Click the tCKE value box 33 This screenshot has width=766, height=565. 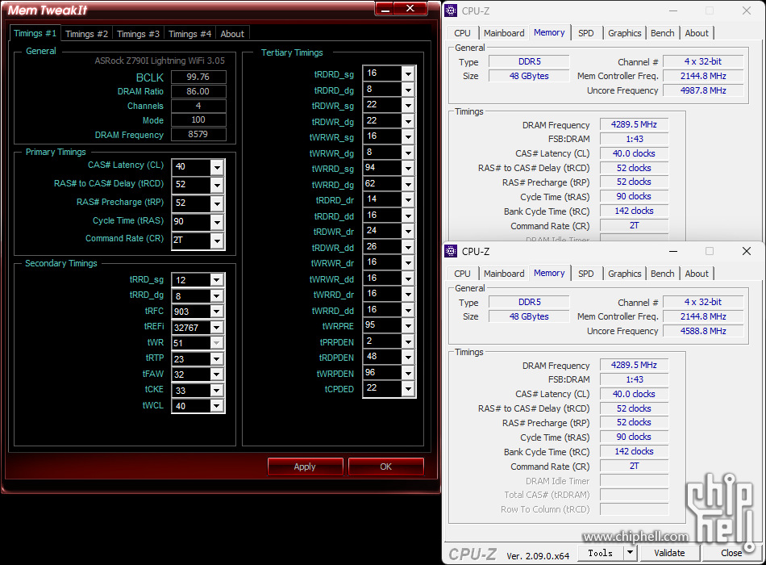coord(192,390)
